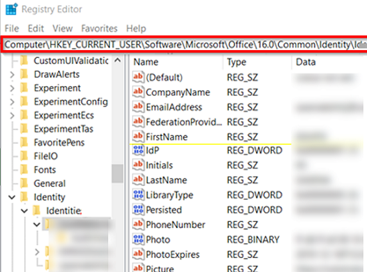Collapse the Identity key
The width and height of the screenshot is (367, 272).
tap(12, 197)
